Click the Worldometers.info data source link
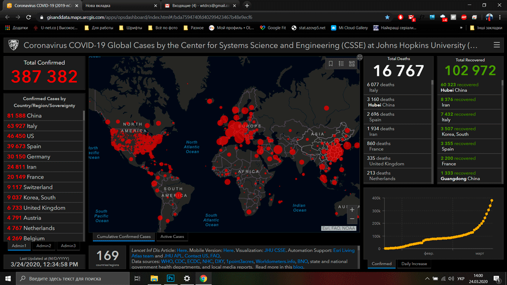The height and width of the screenshot is (285, 507). (x=275, y=261)
